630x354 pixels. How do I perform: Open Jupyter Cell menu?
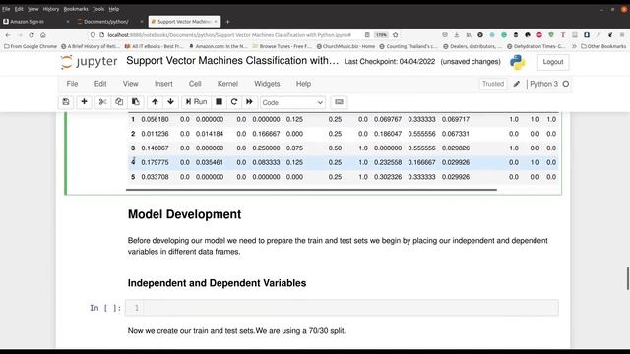[195, 84]
